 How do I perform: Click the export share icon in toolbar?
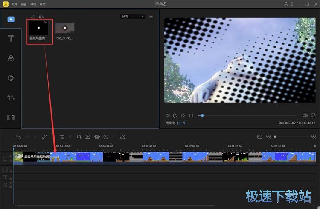(122, 137)
